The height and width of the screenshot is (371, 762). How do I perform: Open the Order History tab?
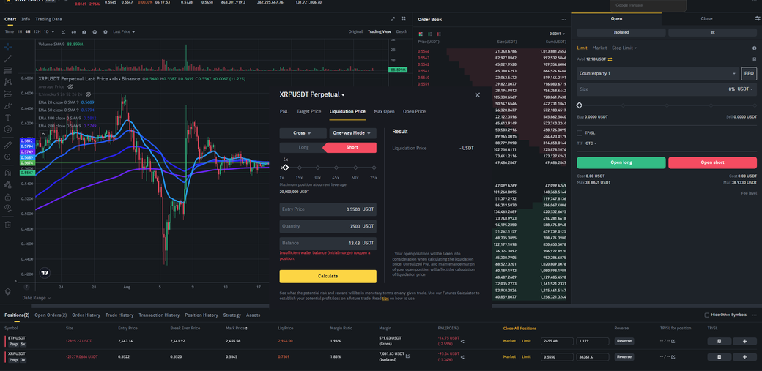pyautogui.click(x=86, y=315)
